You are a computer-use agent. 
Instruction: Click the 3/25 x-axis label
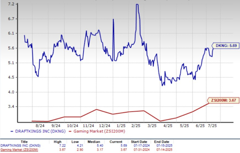152,126
